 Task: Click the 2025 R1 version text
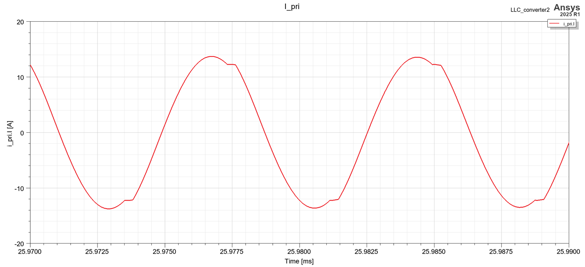point(570,14)
